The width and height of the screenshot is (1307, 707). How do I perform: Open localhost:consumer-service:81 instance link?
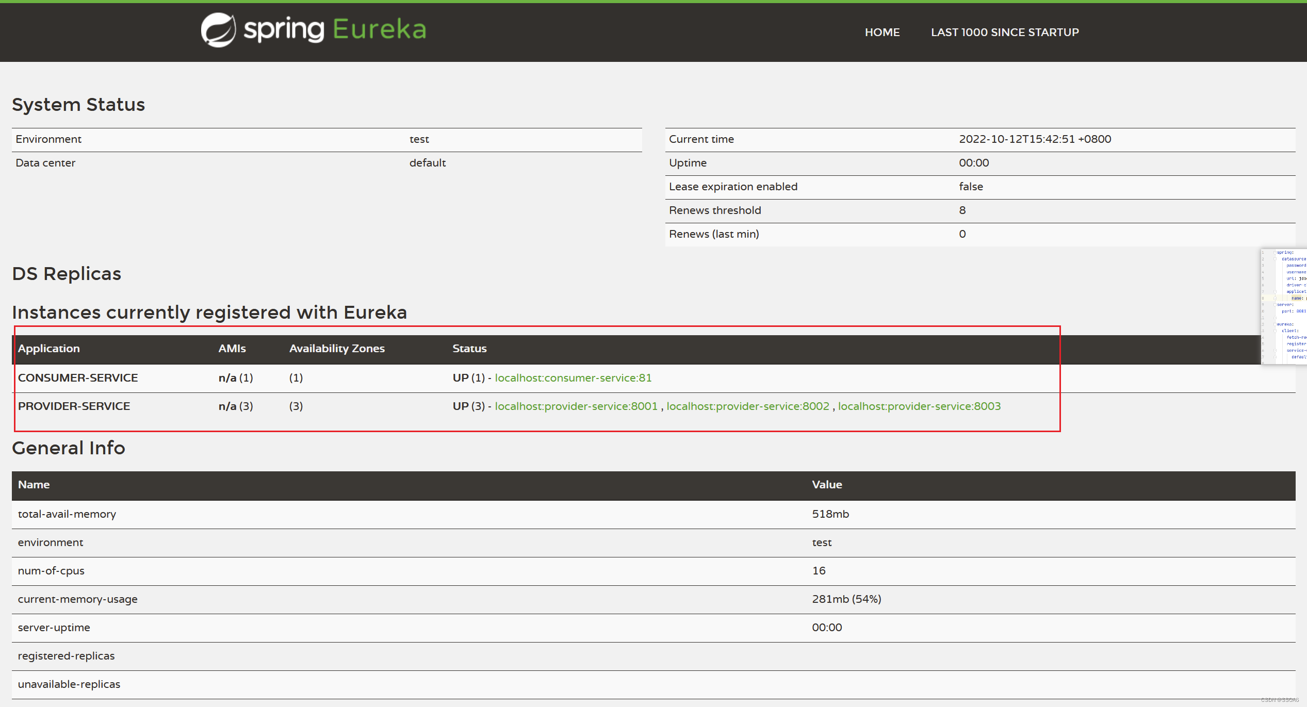(573, 378)
